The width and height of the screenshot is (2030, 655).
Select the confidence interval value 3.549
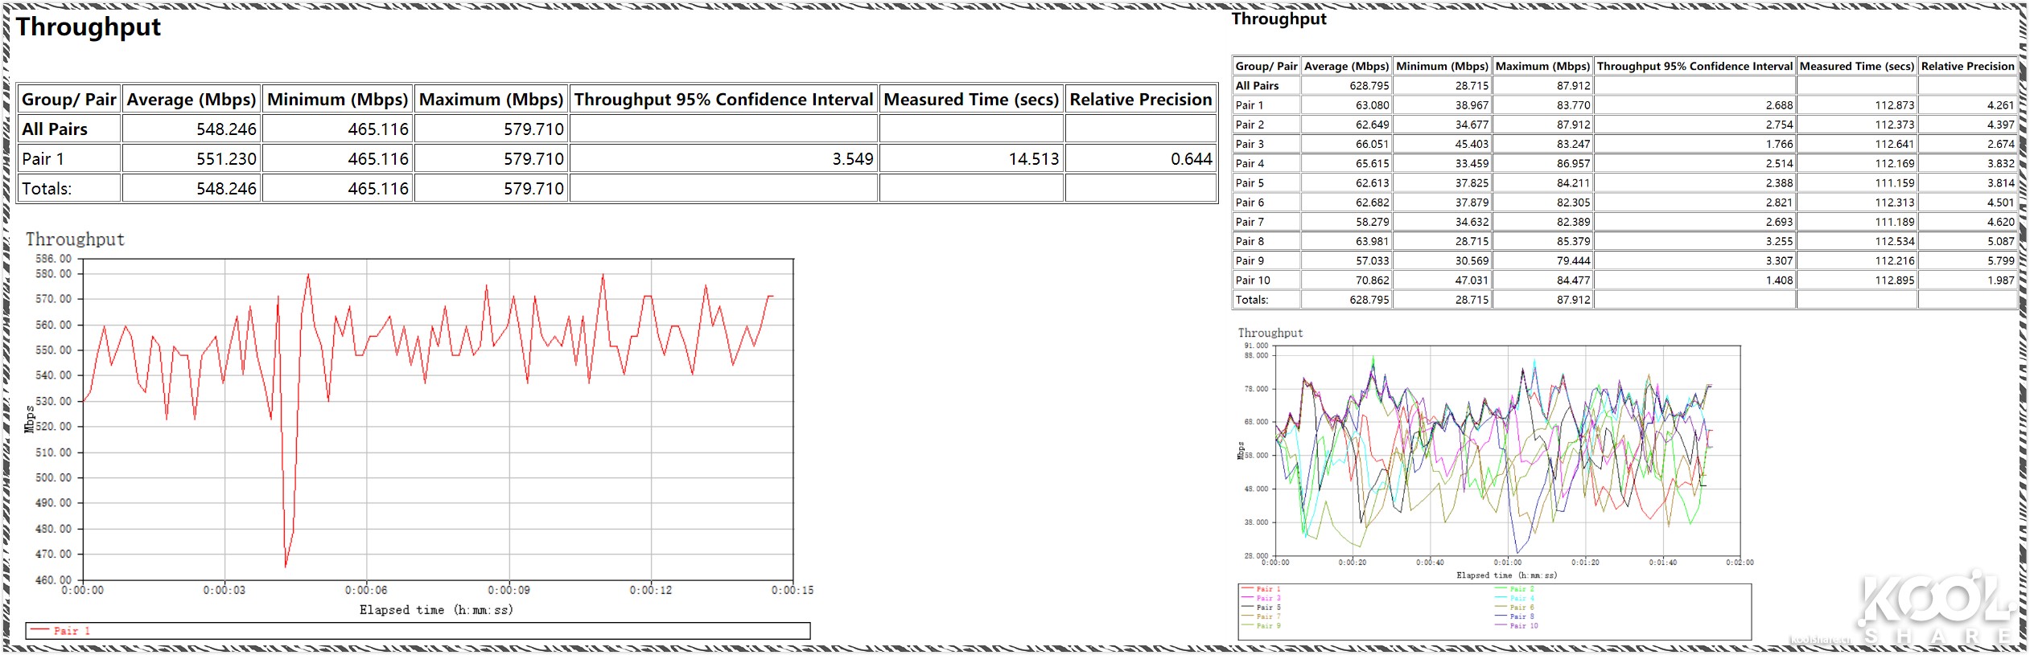853,159
